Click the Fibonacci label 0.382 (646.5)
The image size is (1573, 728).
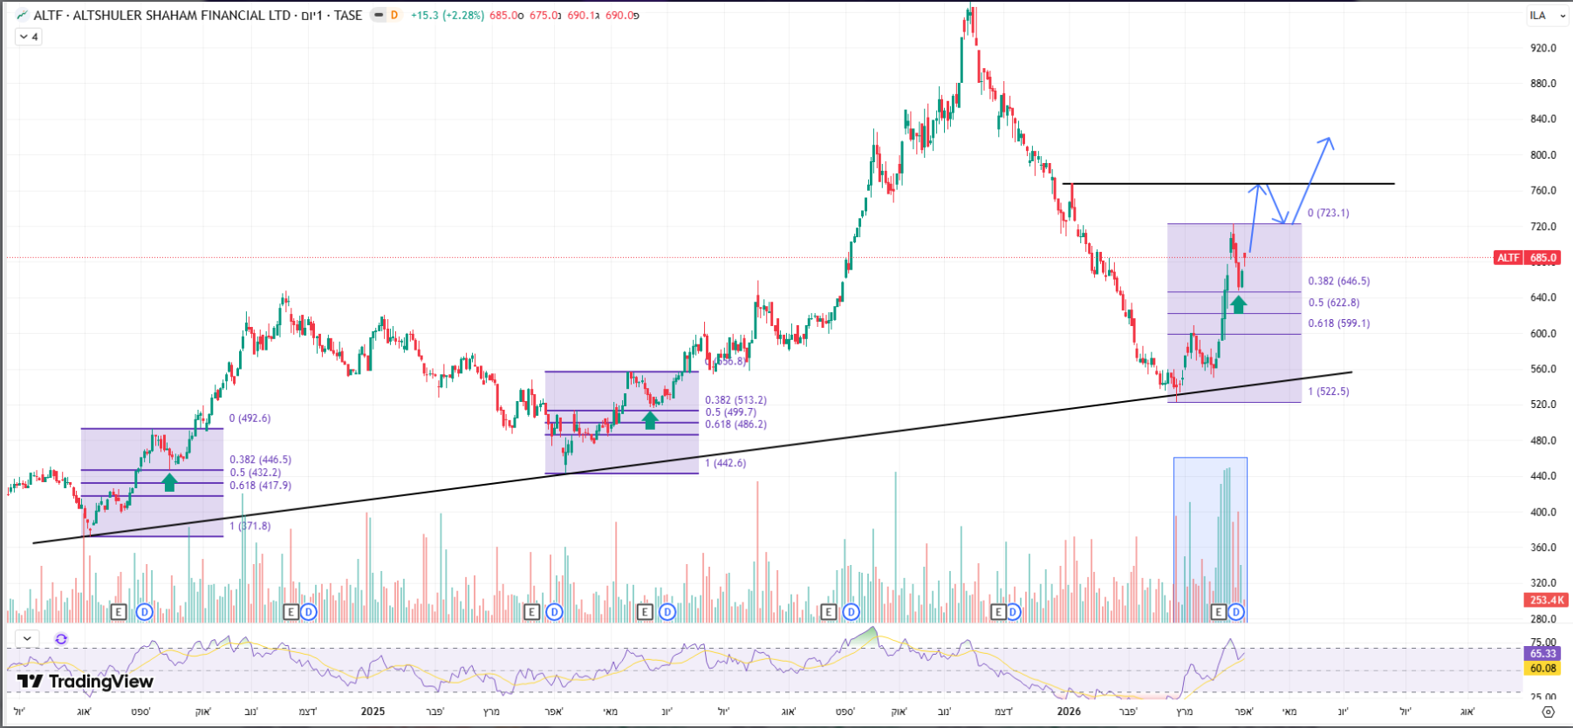click(x=1339, y=281)
